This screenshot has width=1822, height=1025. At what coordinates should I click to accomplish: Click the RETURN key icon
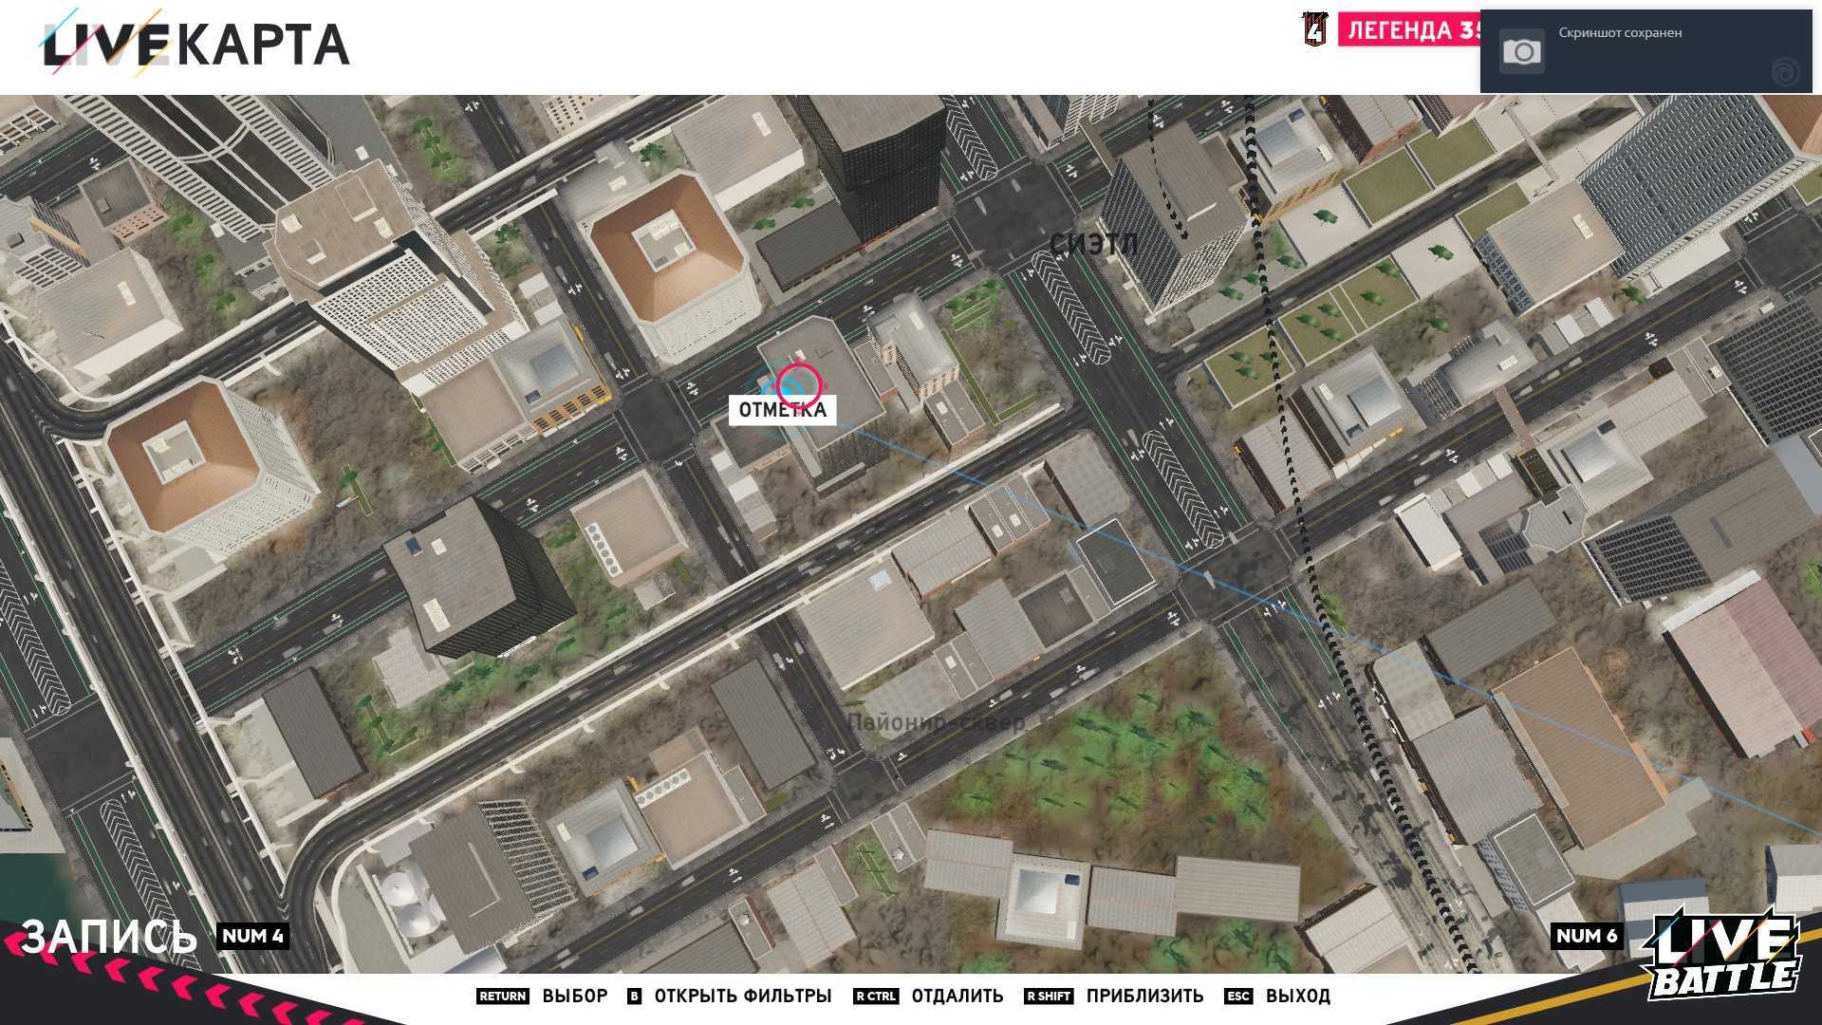[x=502, y=996]
